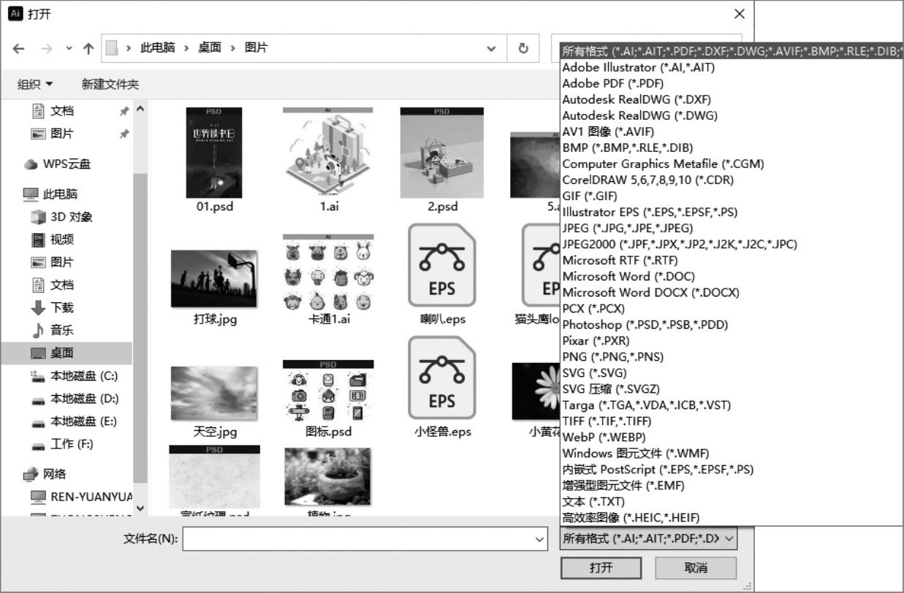Choose JPEG (*.JPG,*.JPE,*.JPEG) format
This screenshot has height=593, width=904.
[732, 228]
